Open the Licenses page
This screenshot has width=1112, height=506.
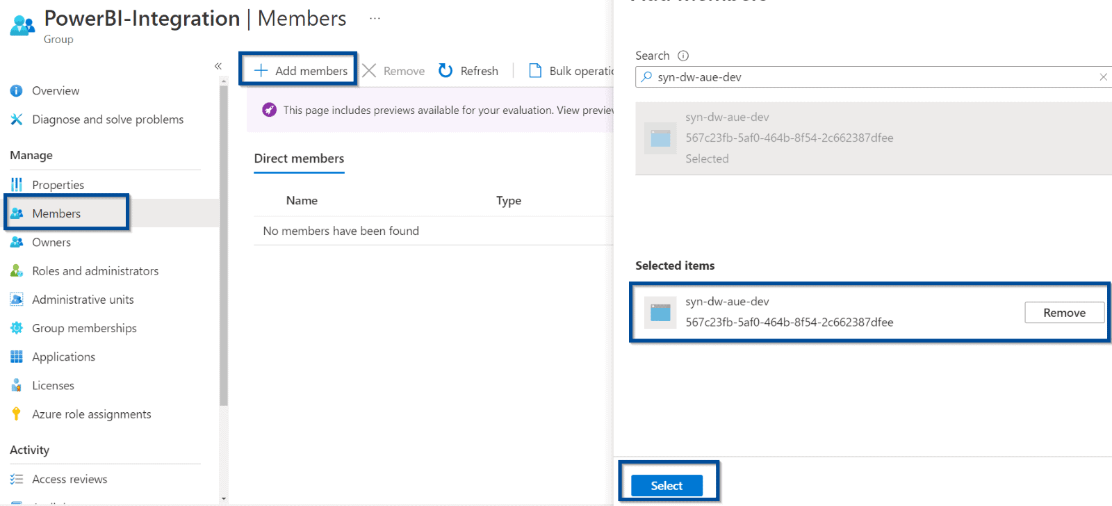(53, 385)
